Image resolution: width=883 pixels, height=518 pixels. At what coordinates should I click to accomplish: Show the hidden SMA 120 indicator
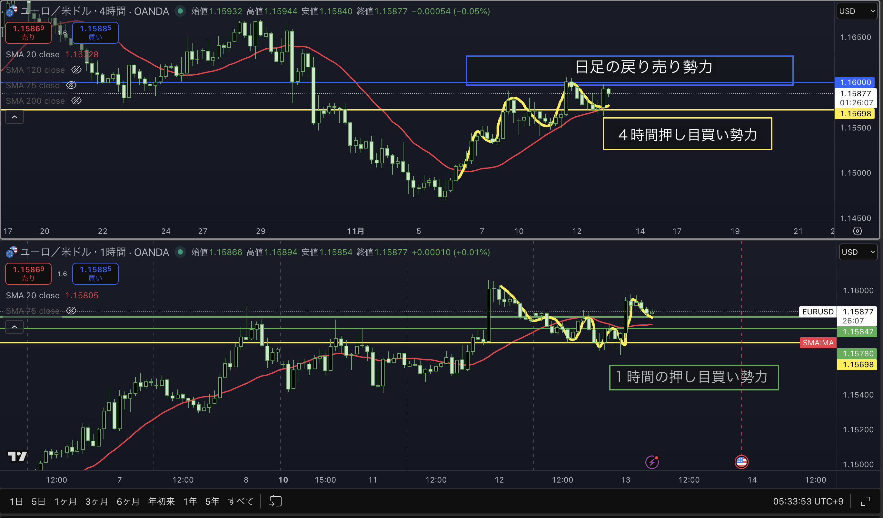point(76,70)
